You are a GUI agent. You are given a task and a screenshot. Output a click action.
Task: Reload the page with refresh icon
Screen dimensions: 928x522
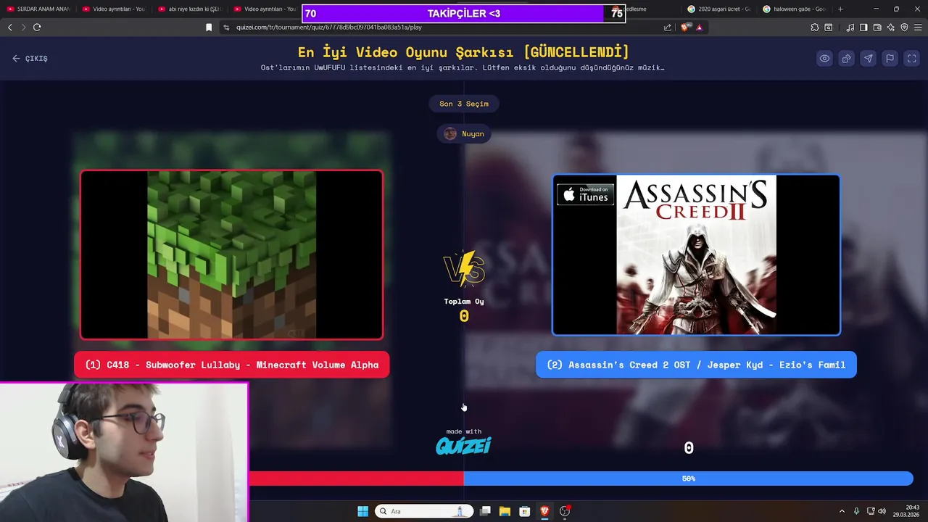(37, 27)
